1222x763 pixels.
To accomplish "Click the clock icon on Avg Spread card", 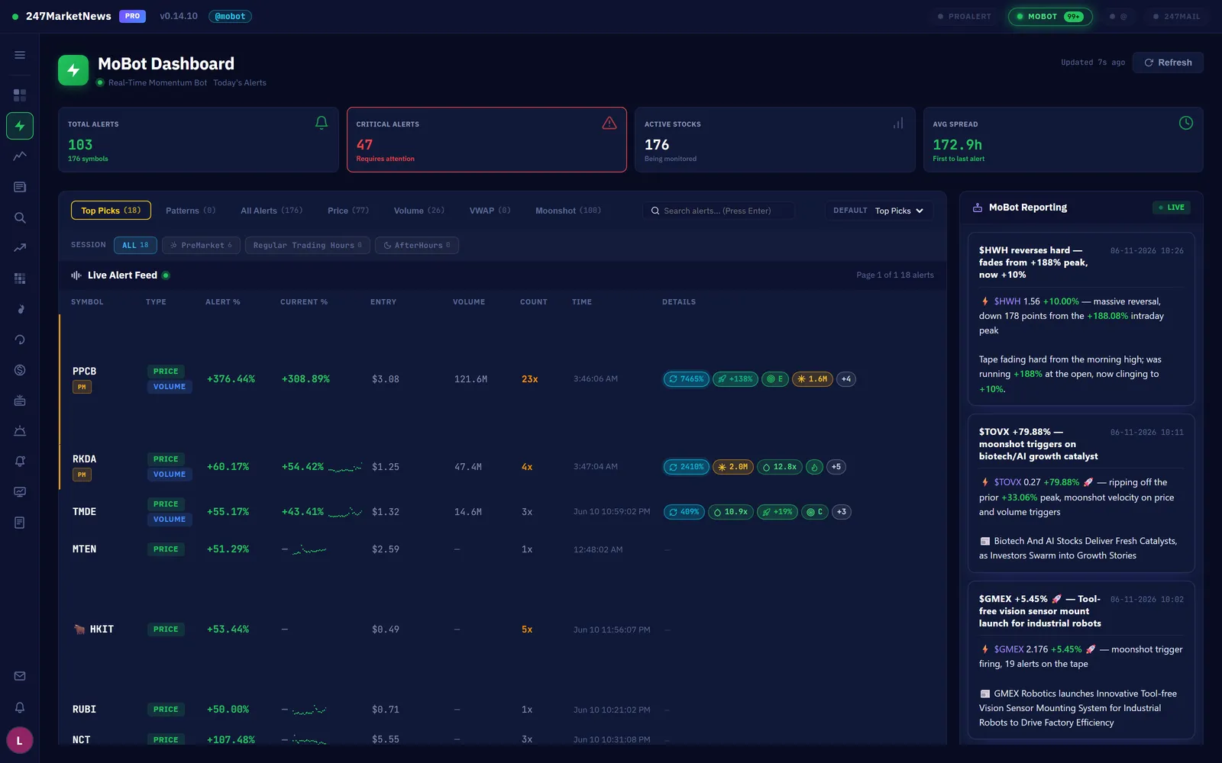I will [1186, 123].
